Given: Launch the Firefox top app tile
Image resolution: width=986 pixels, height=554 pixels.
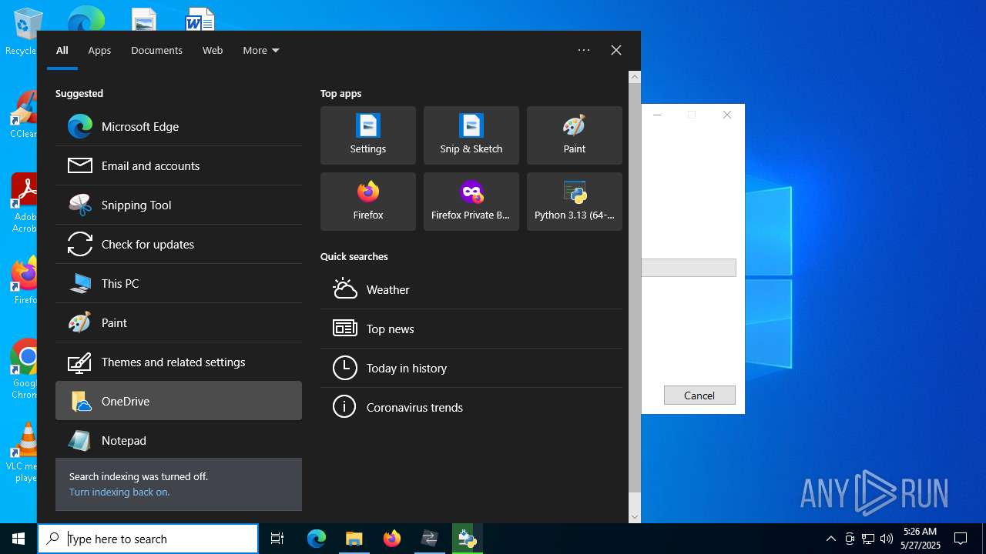Looking at the screenshot, I should pos(368,202).
